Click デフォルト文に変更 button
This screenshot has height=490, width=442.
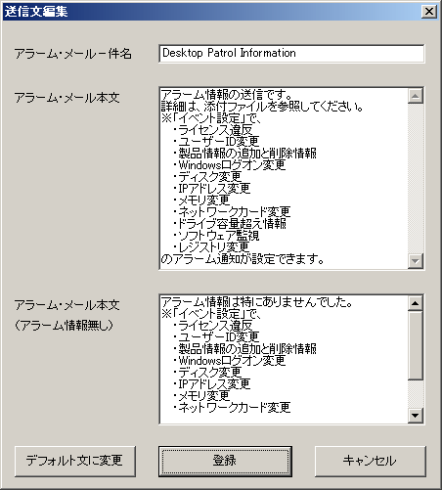pyautogui.click(x=75, y=461)
